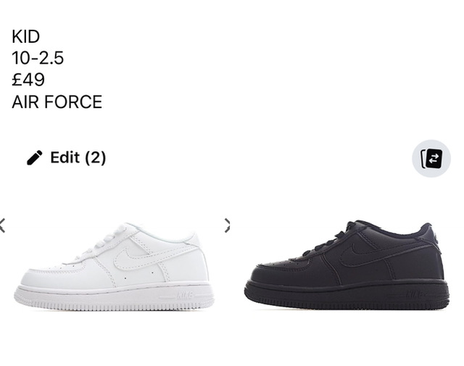Click the Nike sole logo on white shoe

click(186, 295)
